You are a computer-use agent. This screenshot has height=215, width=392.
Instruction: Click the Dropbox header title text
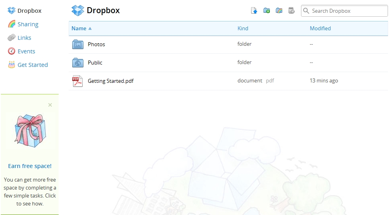[103, 10]
